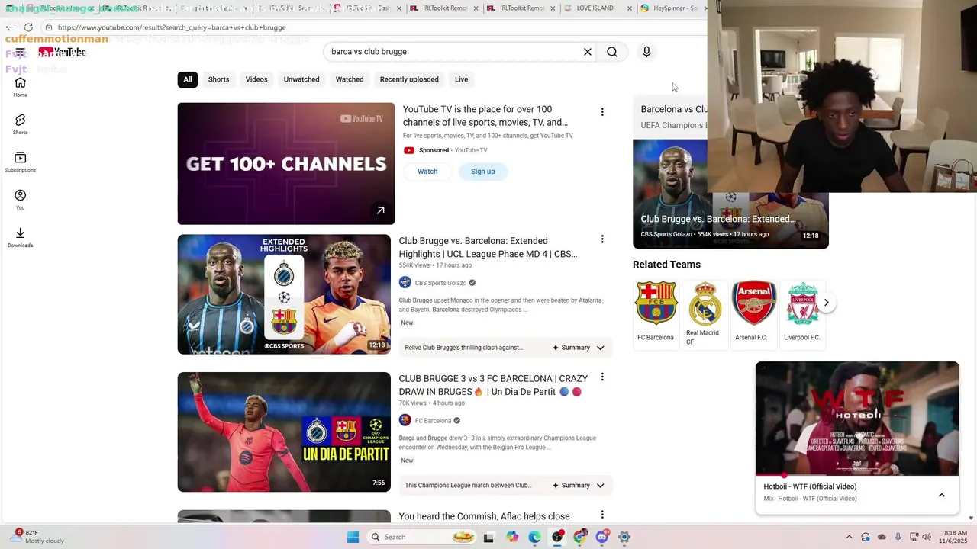Open You heard the Commish video title

coord(484,516)
